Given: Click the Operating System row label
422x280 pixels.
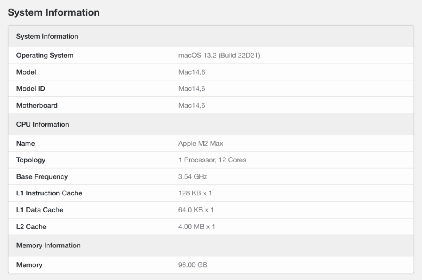Looking at the screenshot, I should coord(45,55).
